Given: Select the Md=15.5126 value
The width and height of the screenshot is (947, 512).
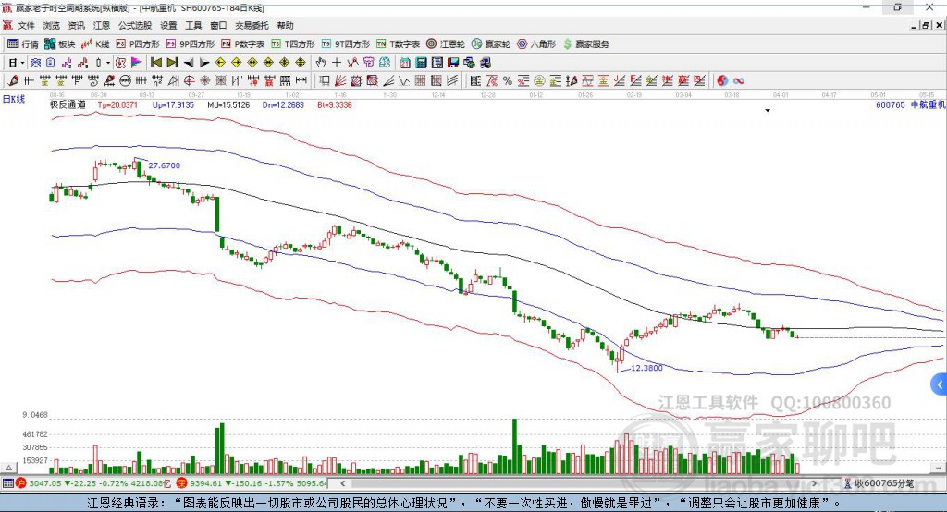Looking at the screenshot, I should tap(228, 104).
